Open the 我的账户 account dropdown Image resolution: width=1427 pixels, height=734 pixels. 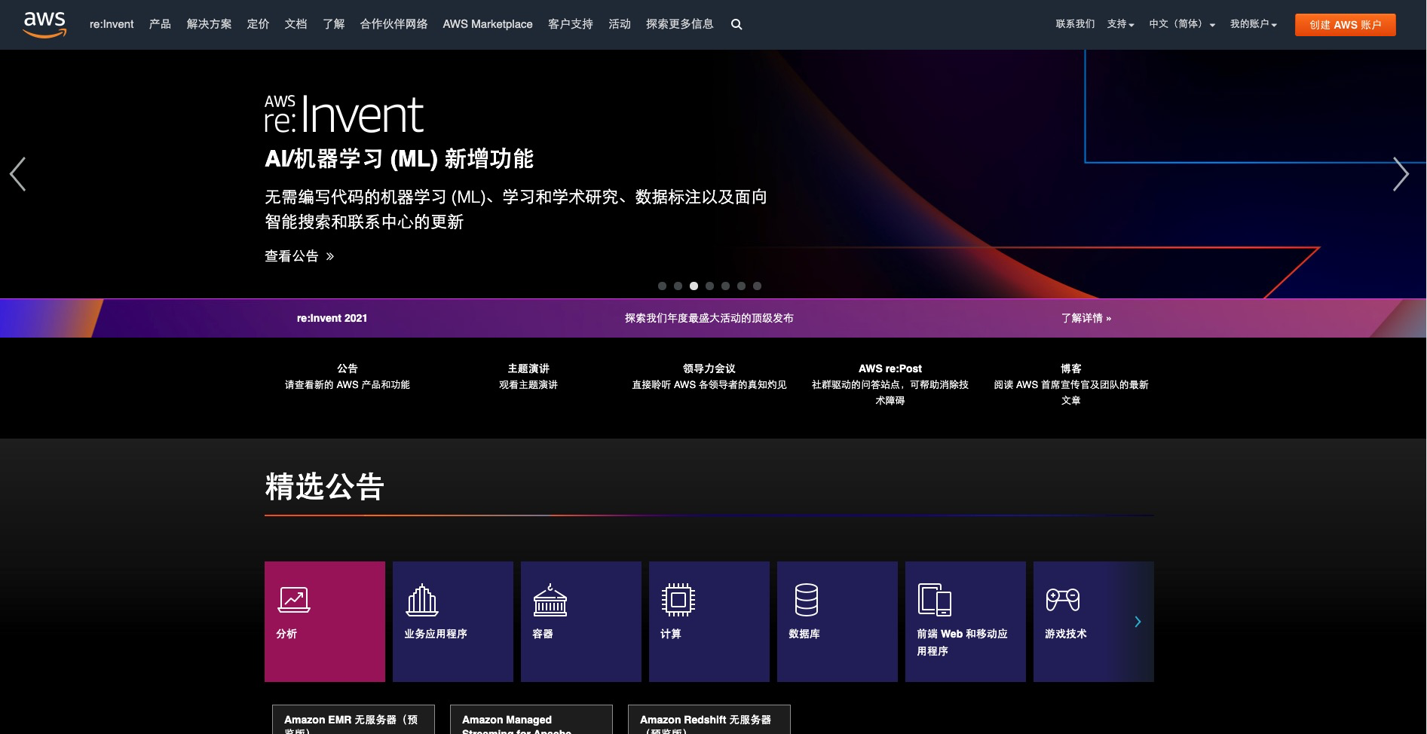pos(1253,24)
